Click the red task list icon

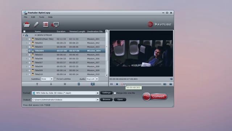(46, 24)
